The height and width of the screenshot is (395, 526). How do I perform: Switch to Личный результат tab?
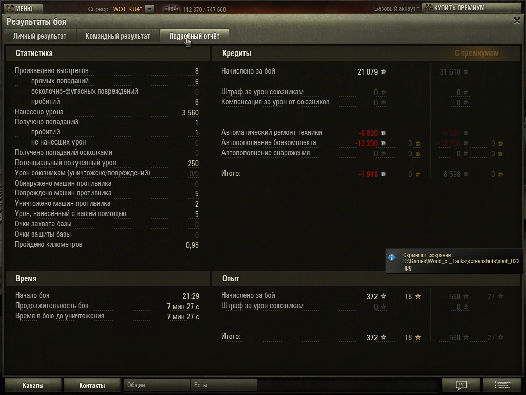(40, 36)
